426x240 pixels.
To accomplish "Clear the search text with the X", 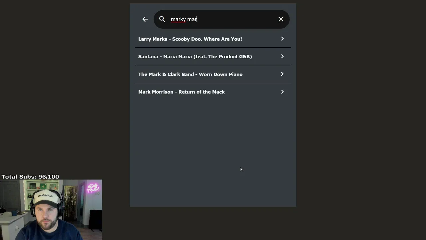I will click(x=281, y=19).
